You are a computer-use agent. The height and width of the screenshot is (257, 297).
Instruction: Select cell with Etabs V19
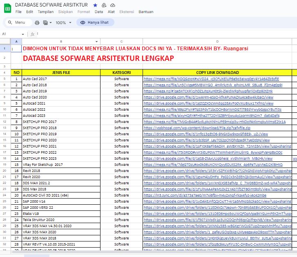click(61, 214)
